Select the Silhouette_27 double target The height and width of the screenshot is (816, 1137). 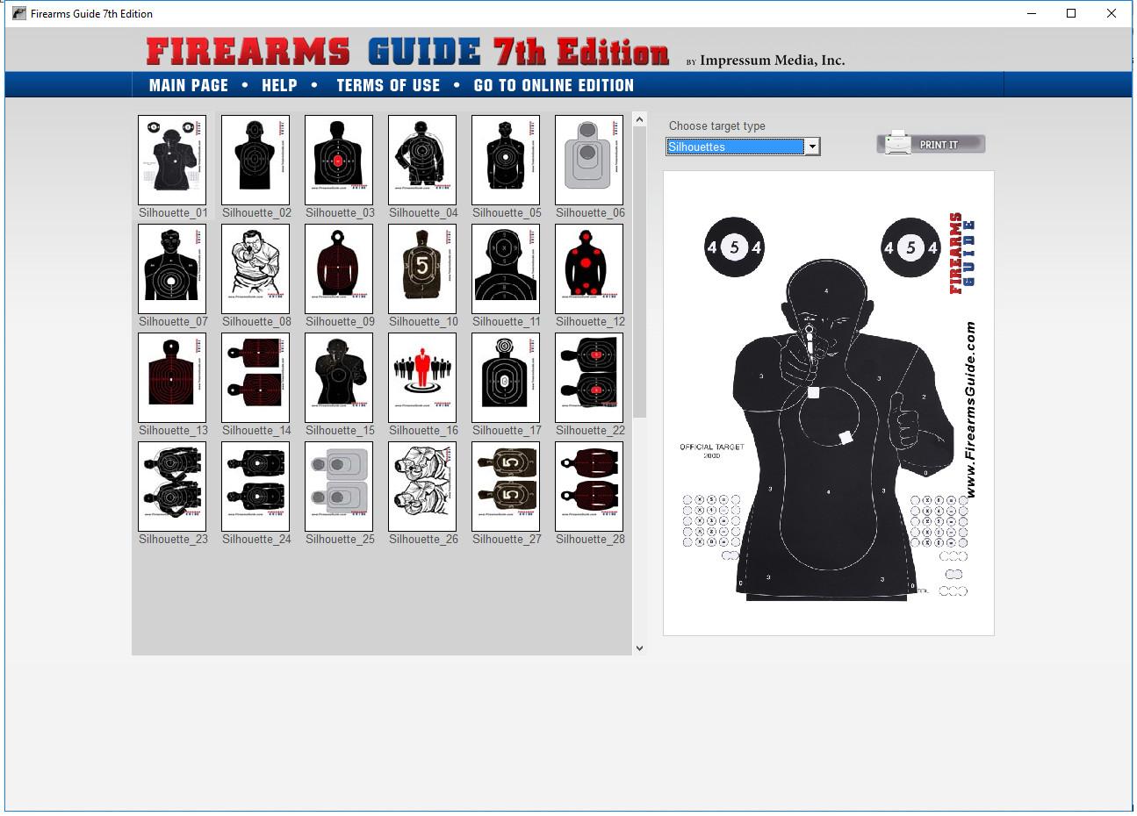coord(506,487)
